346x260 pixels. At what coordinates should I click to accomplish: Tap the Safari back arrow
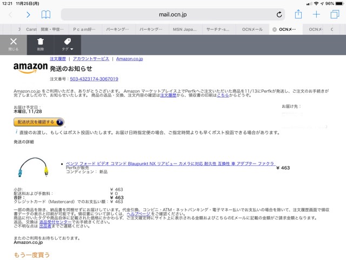(10, 15)
